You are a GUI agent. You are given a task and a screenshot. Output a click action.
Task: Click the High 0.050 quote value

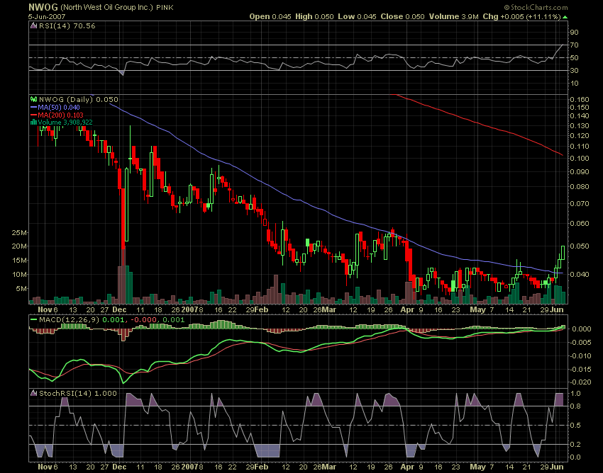click(x=314, y=16)
